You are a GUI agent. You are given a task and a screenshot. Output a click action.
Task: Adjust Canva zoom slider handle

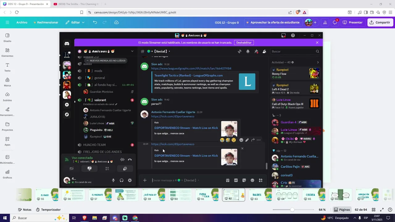(x=292, y=210)
